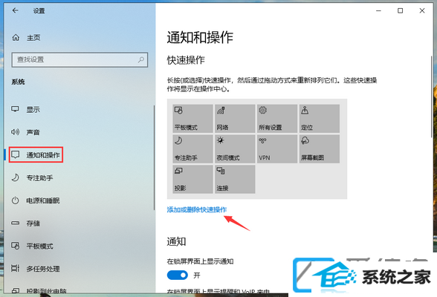This screenshot has width=437, height=297.
Task: Click the search magnifier icon
Action: click(141, 59)
